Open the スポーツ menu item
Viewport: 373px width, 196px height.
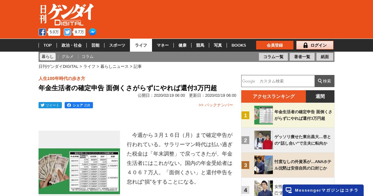coord(117,45)
